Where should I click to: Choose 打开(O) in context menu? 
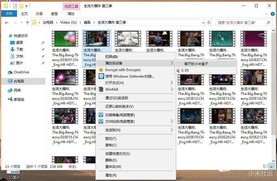[x=136, y=57]
